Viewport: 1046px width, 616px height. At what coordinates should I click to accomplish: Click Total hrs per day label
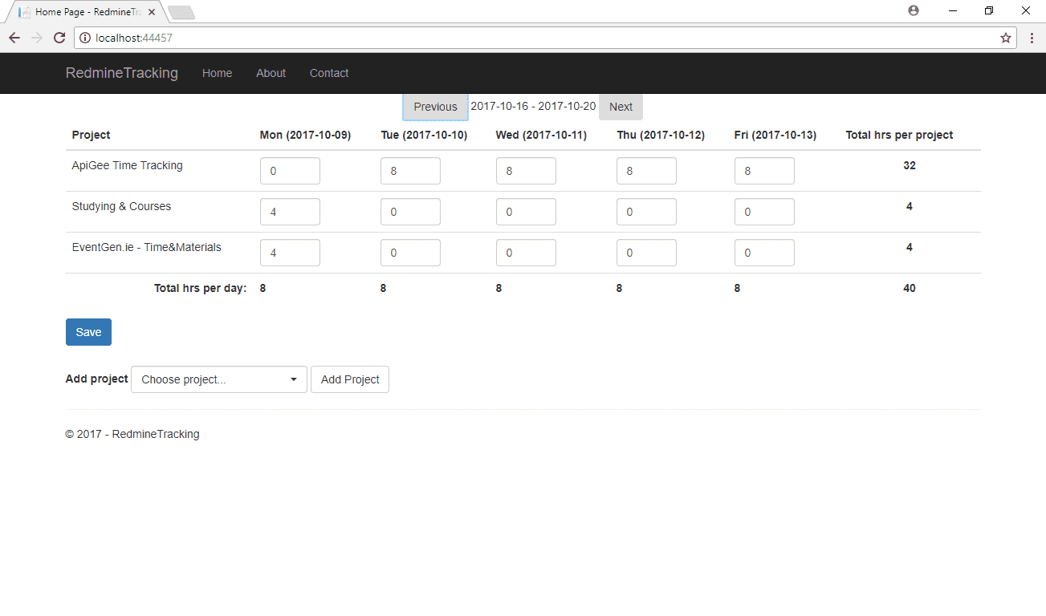(200, 288)
